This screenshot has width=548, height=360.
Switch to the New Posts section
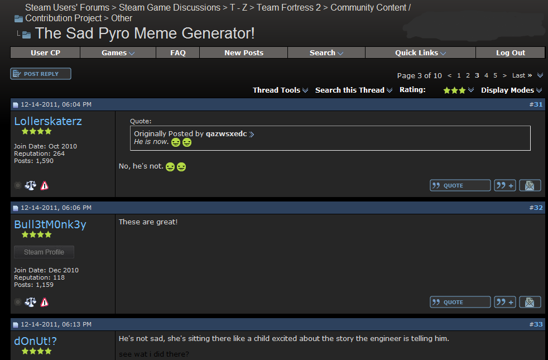coord(243,52)
